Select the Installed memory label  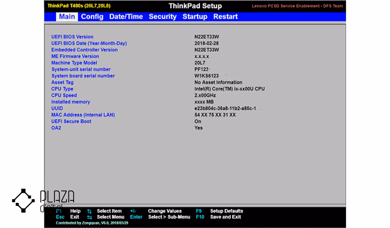pyautogui.click(x=71, y=102)
